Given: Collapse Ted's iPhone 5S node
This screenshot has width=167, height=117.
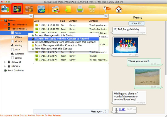Looking at the screenshot, I should pyautogui.click(x=5, y=29).
